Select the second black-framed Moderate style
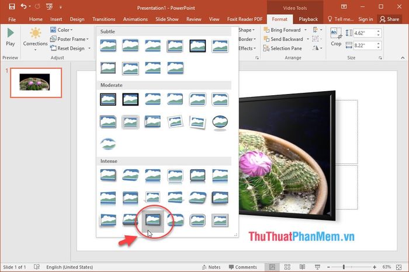This screenshot has width=409, height=272. coord(130,99)
